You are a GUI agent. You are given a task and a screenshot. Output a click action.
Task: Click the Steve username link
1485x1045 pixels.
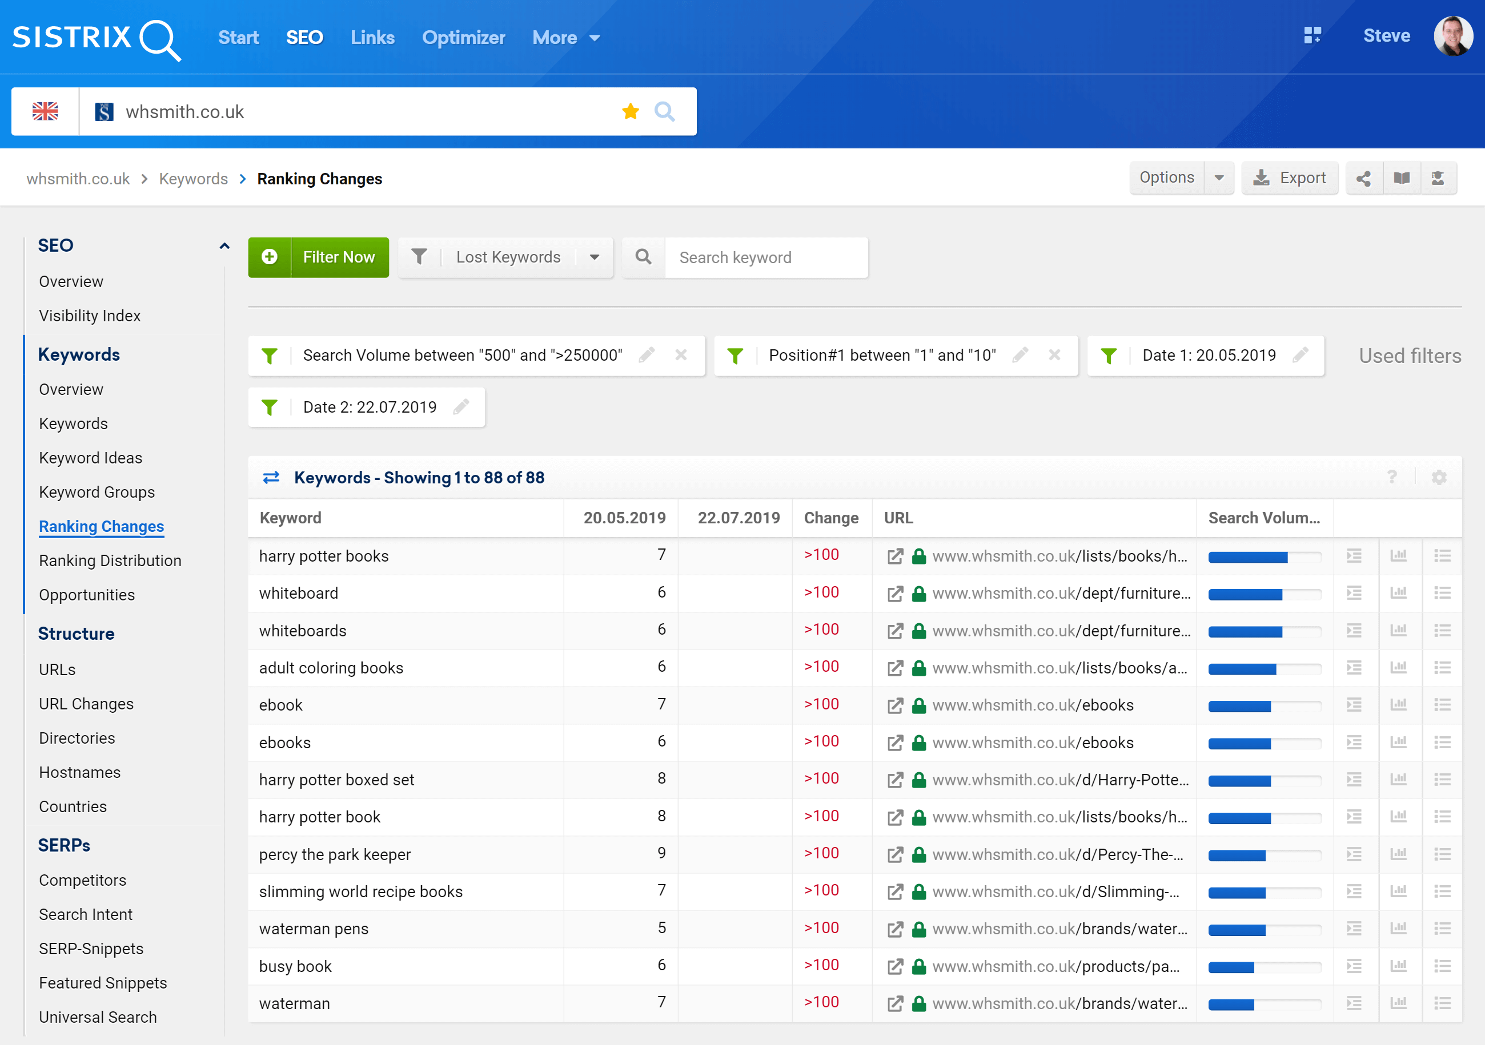click(x=1387, y=35)
